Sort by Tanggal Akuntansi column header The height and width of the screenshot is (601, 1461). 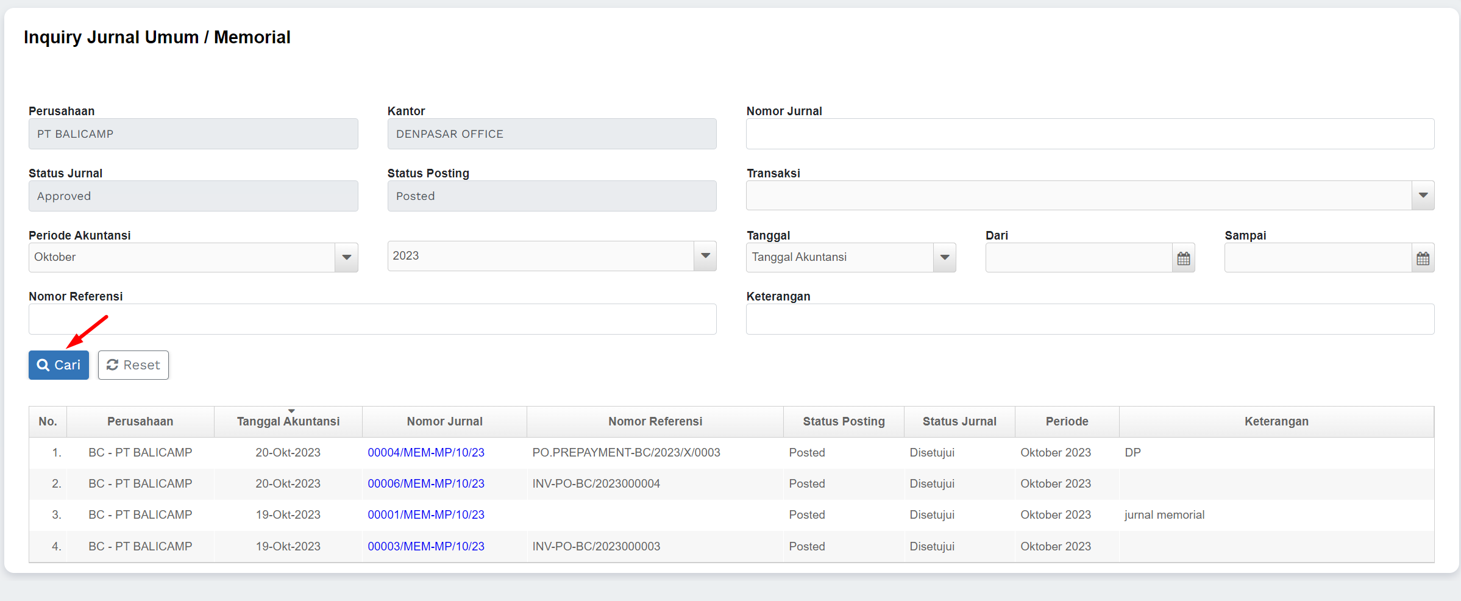(x=288, y=422)
